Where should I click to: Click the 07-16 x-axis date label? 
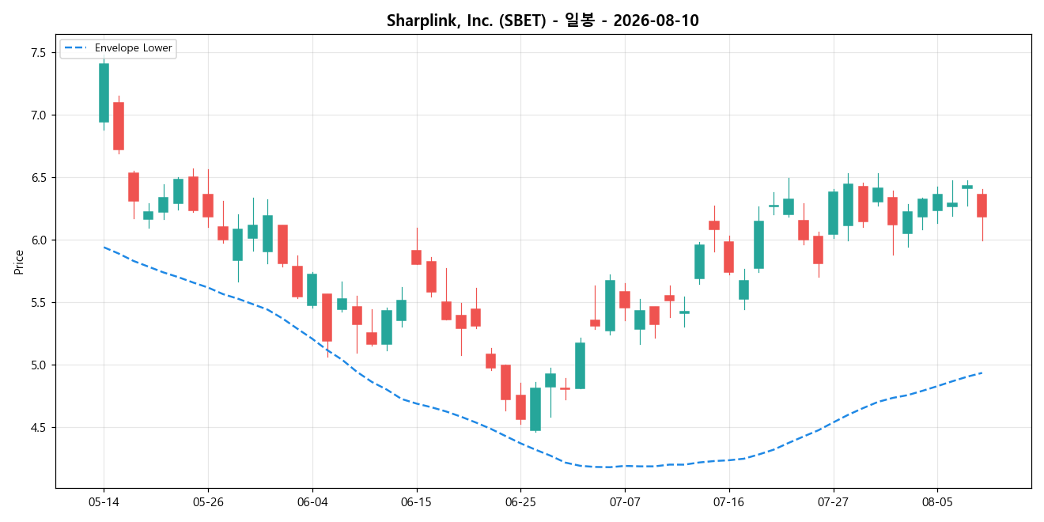click(728, 502)
